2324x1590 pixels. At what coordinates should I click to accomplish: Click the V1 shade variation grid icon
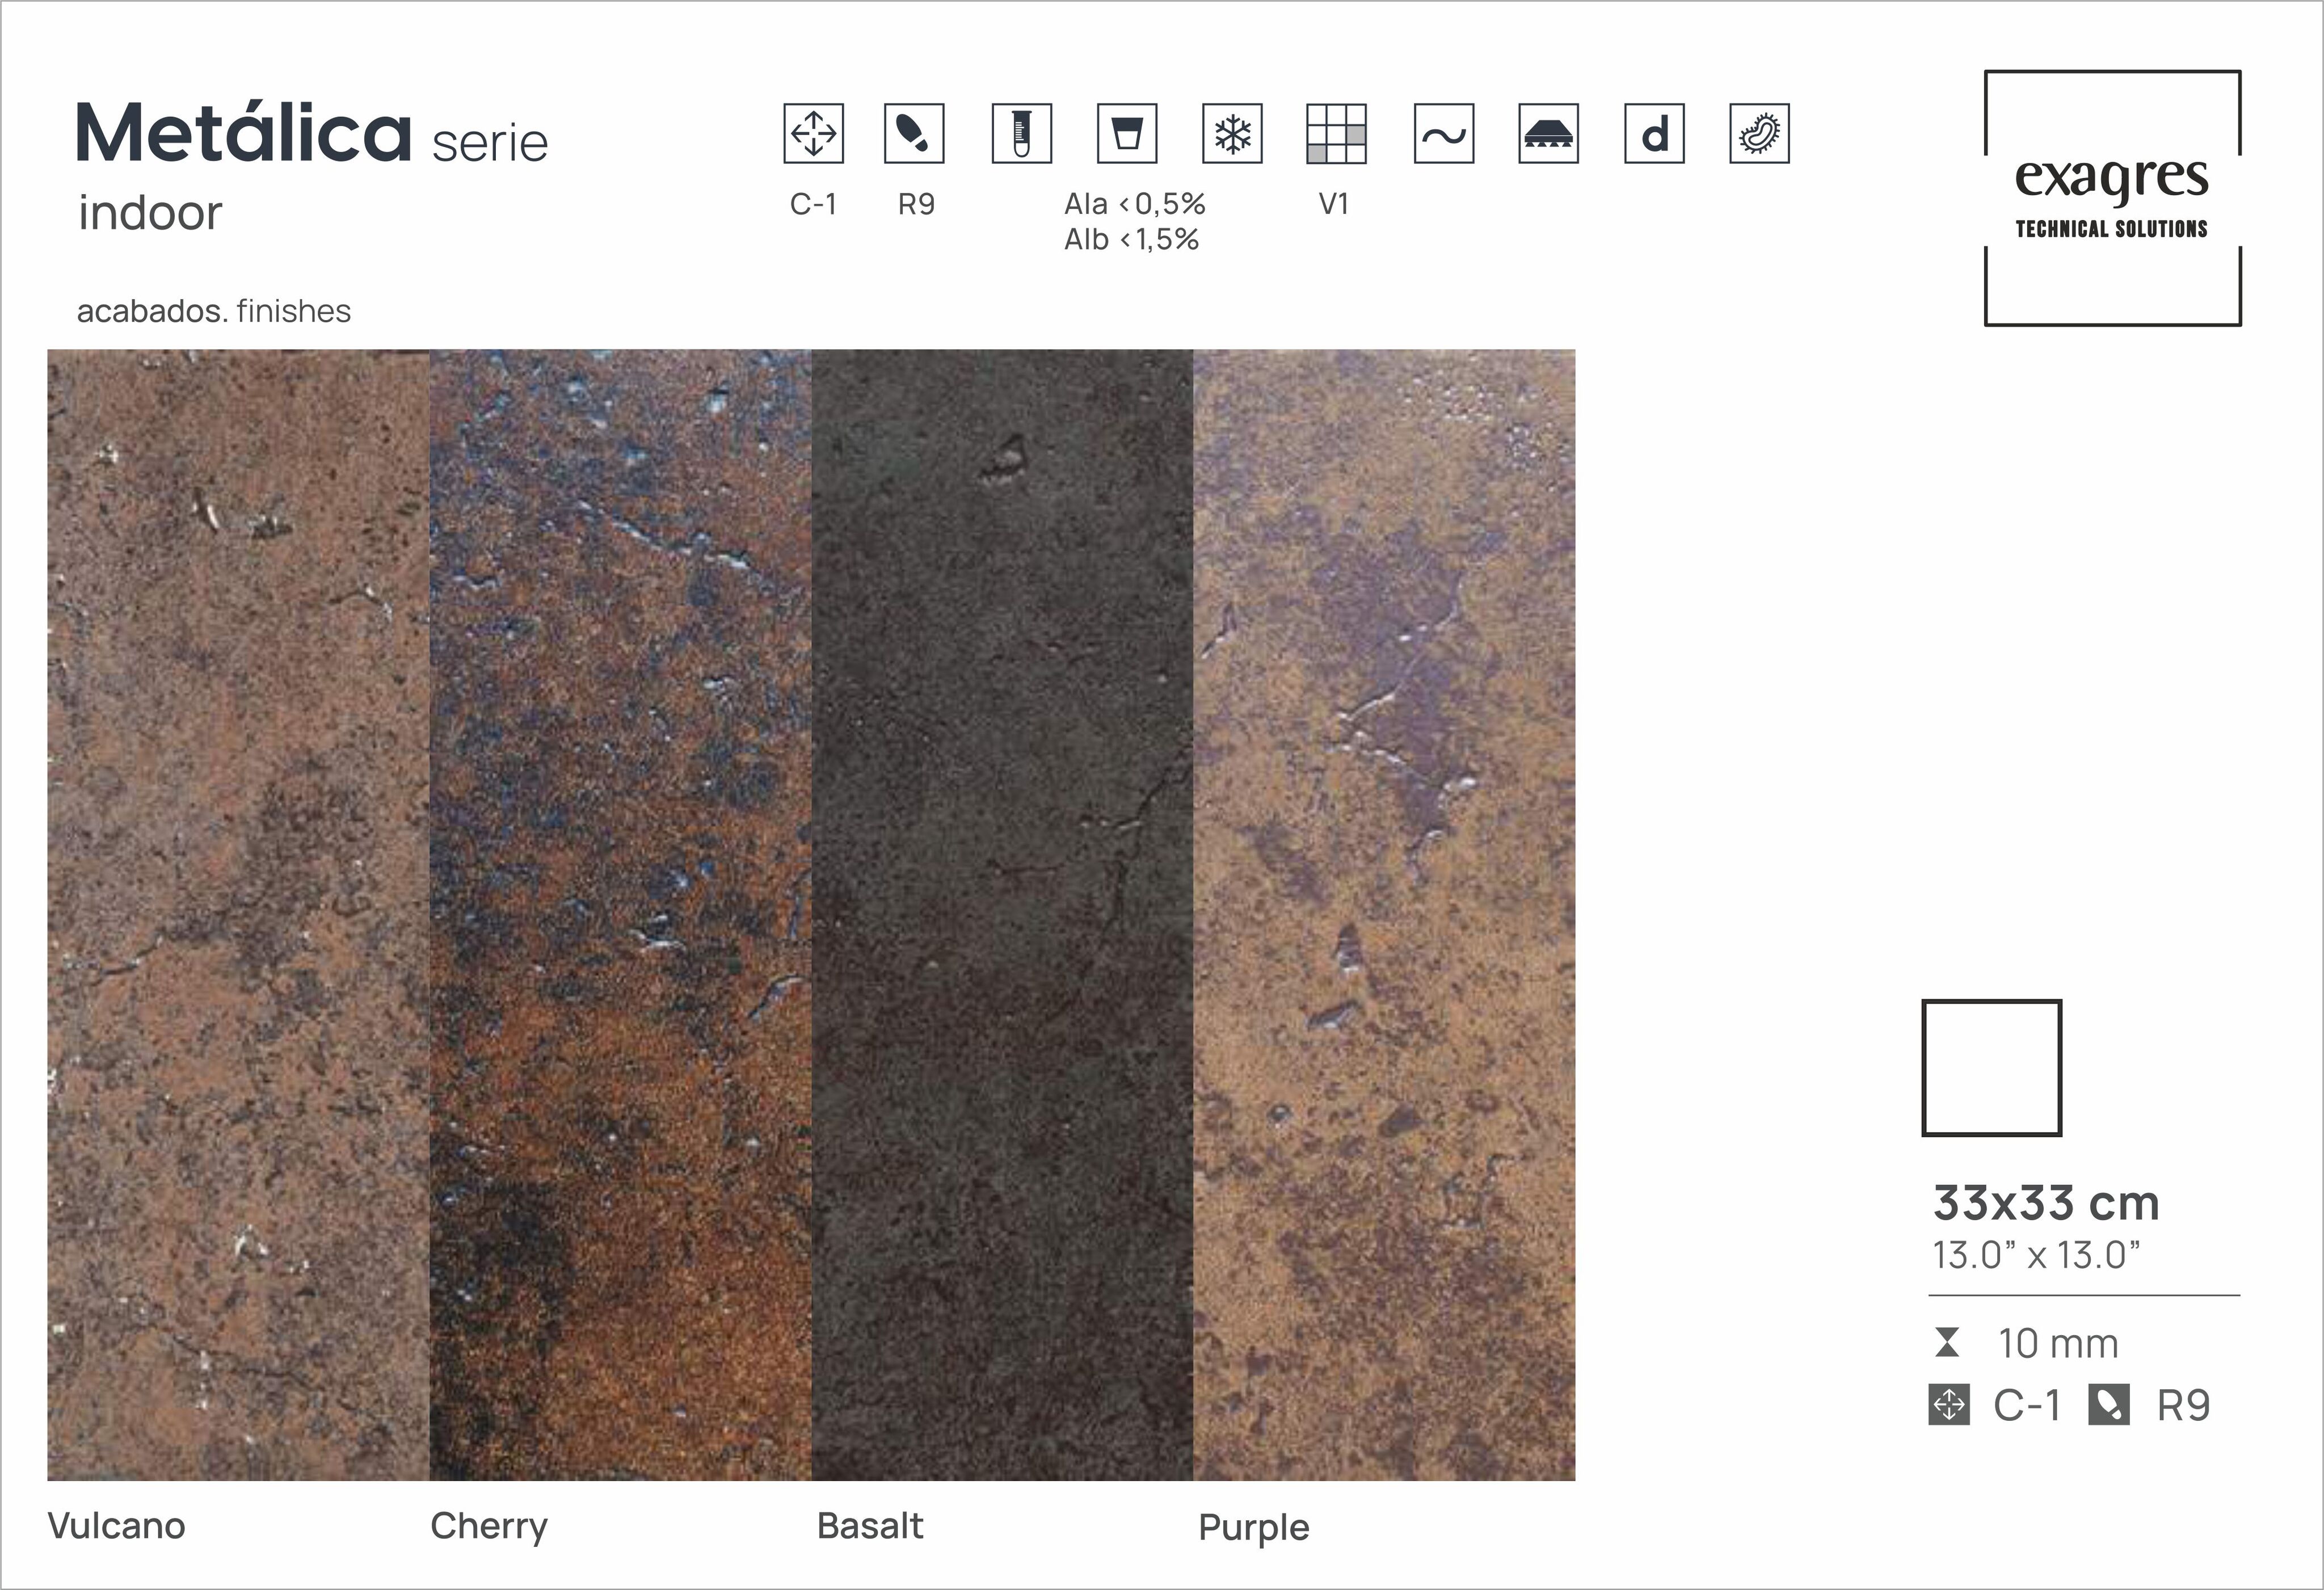(x=1338, y=134)
